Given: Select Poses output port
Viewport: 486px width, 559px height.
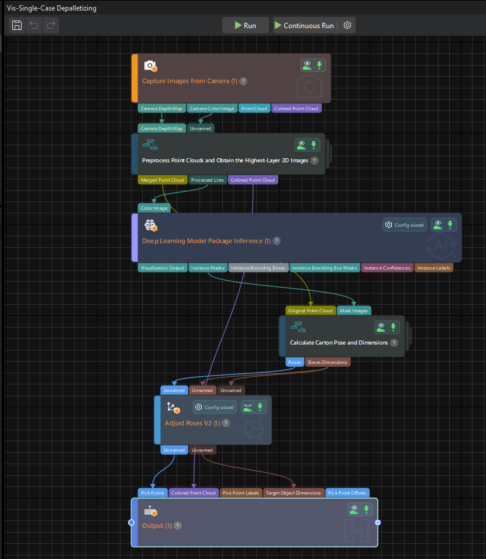Looking at the screenshot, I should click(295, 362).
